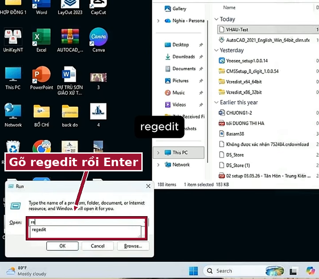Select This PC in Explorer sidebar
Screen dimensions: 319x279
(x=179, y=152)
